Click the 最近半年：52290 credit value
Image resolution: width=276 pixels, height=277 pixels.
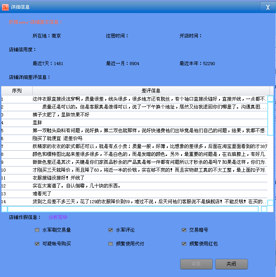197,64
